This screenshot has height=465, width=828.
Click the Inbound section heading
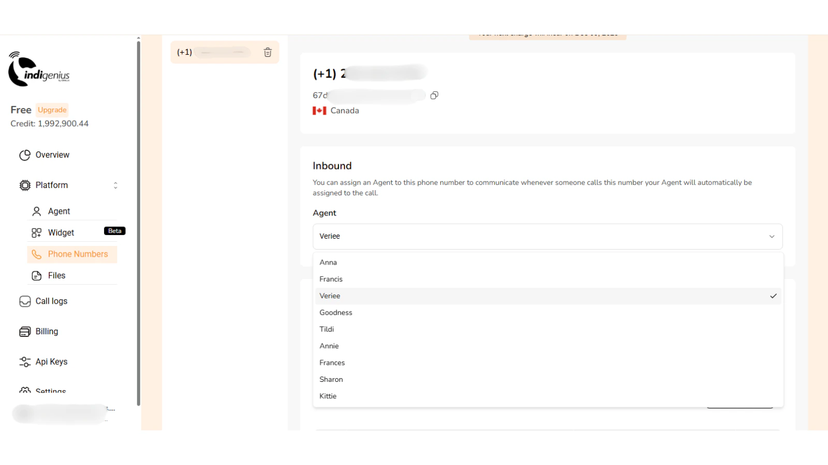pos(332,166)
